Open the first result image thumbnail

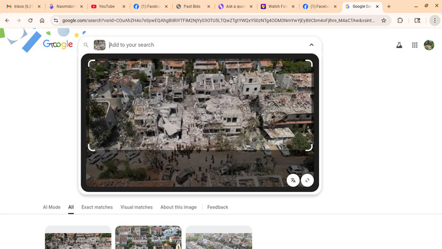pyautogui.click(x=78, y=237)
